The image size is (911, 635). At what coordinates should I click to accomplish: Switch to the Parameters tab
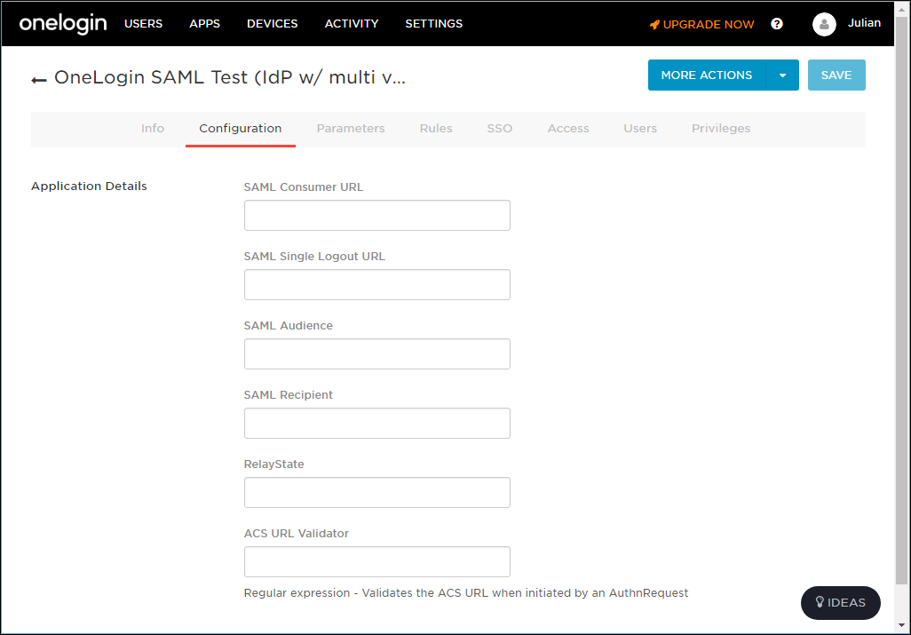point(351,129)
